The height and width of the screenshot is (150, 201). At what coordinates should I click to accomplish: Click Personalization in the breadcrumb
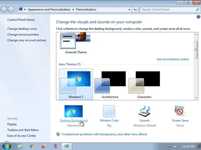(86, 9)
